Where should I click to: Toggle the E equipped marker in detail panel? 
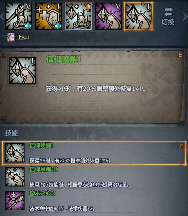pos(180,55)
